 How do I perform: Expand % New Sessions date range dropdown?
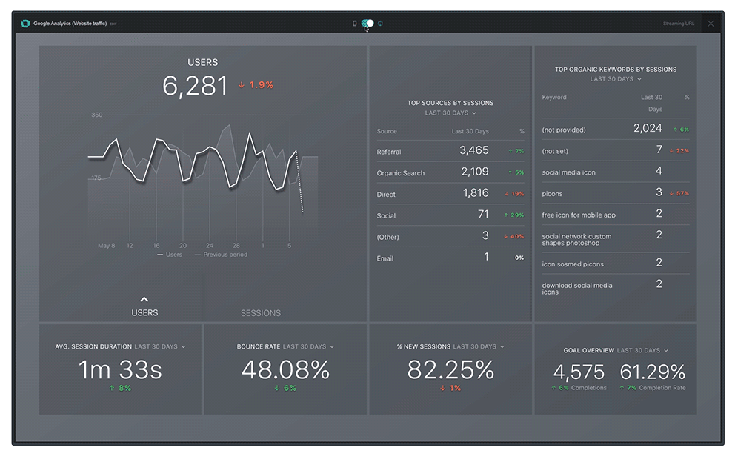click(x=479, y=346)
